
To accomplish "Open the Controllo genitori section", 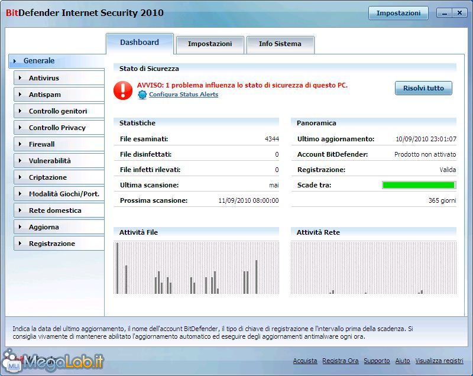I will [x=59, y=111].
